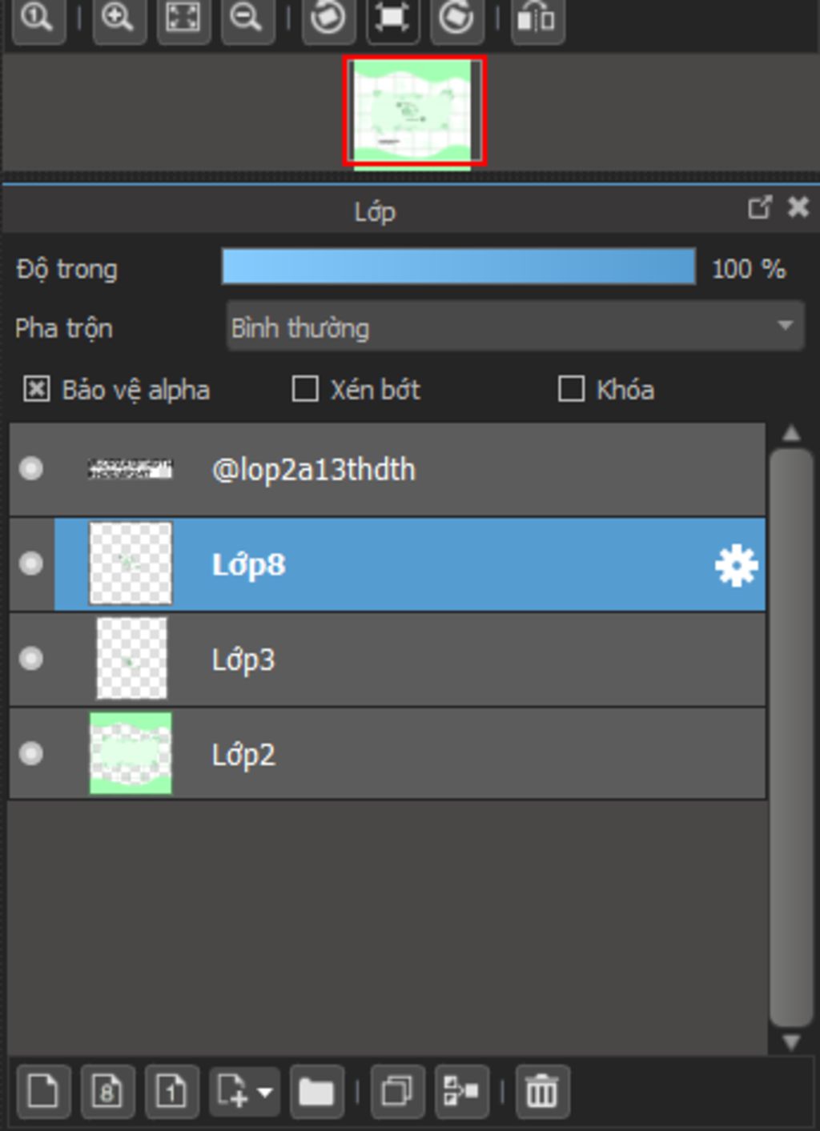Delete the selected layer with trash icon

coord(542,1091)
